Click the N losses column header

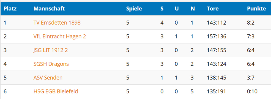coord(193,9)
